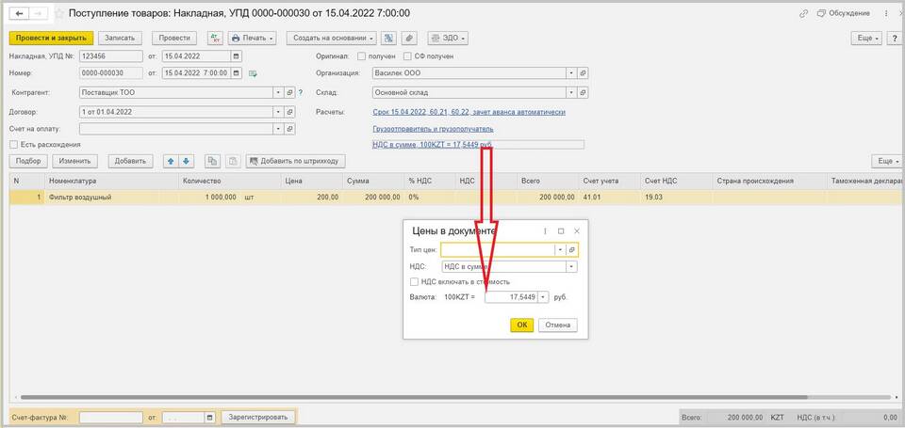The image size is (905, 428).
Task: Expand Создать на основании menu
Action: [331, 38]
